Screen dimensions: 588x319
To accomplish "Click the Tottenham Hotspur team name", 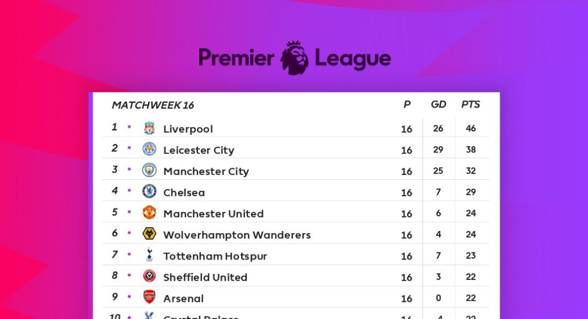I will [215, 256].
